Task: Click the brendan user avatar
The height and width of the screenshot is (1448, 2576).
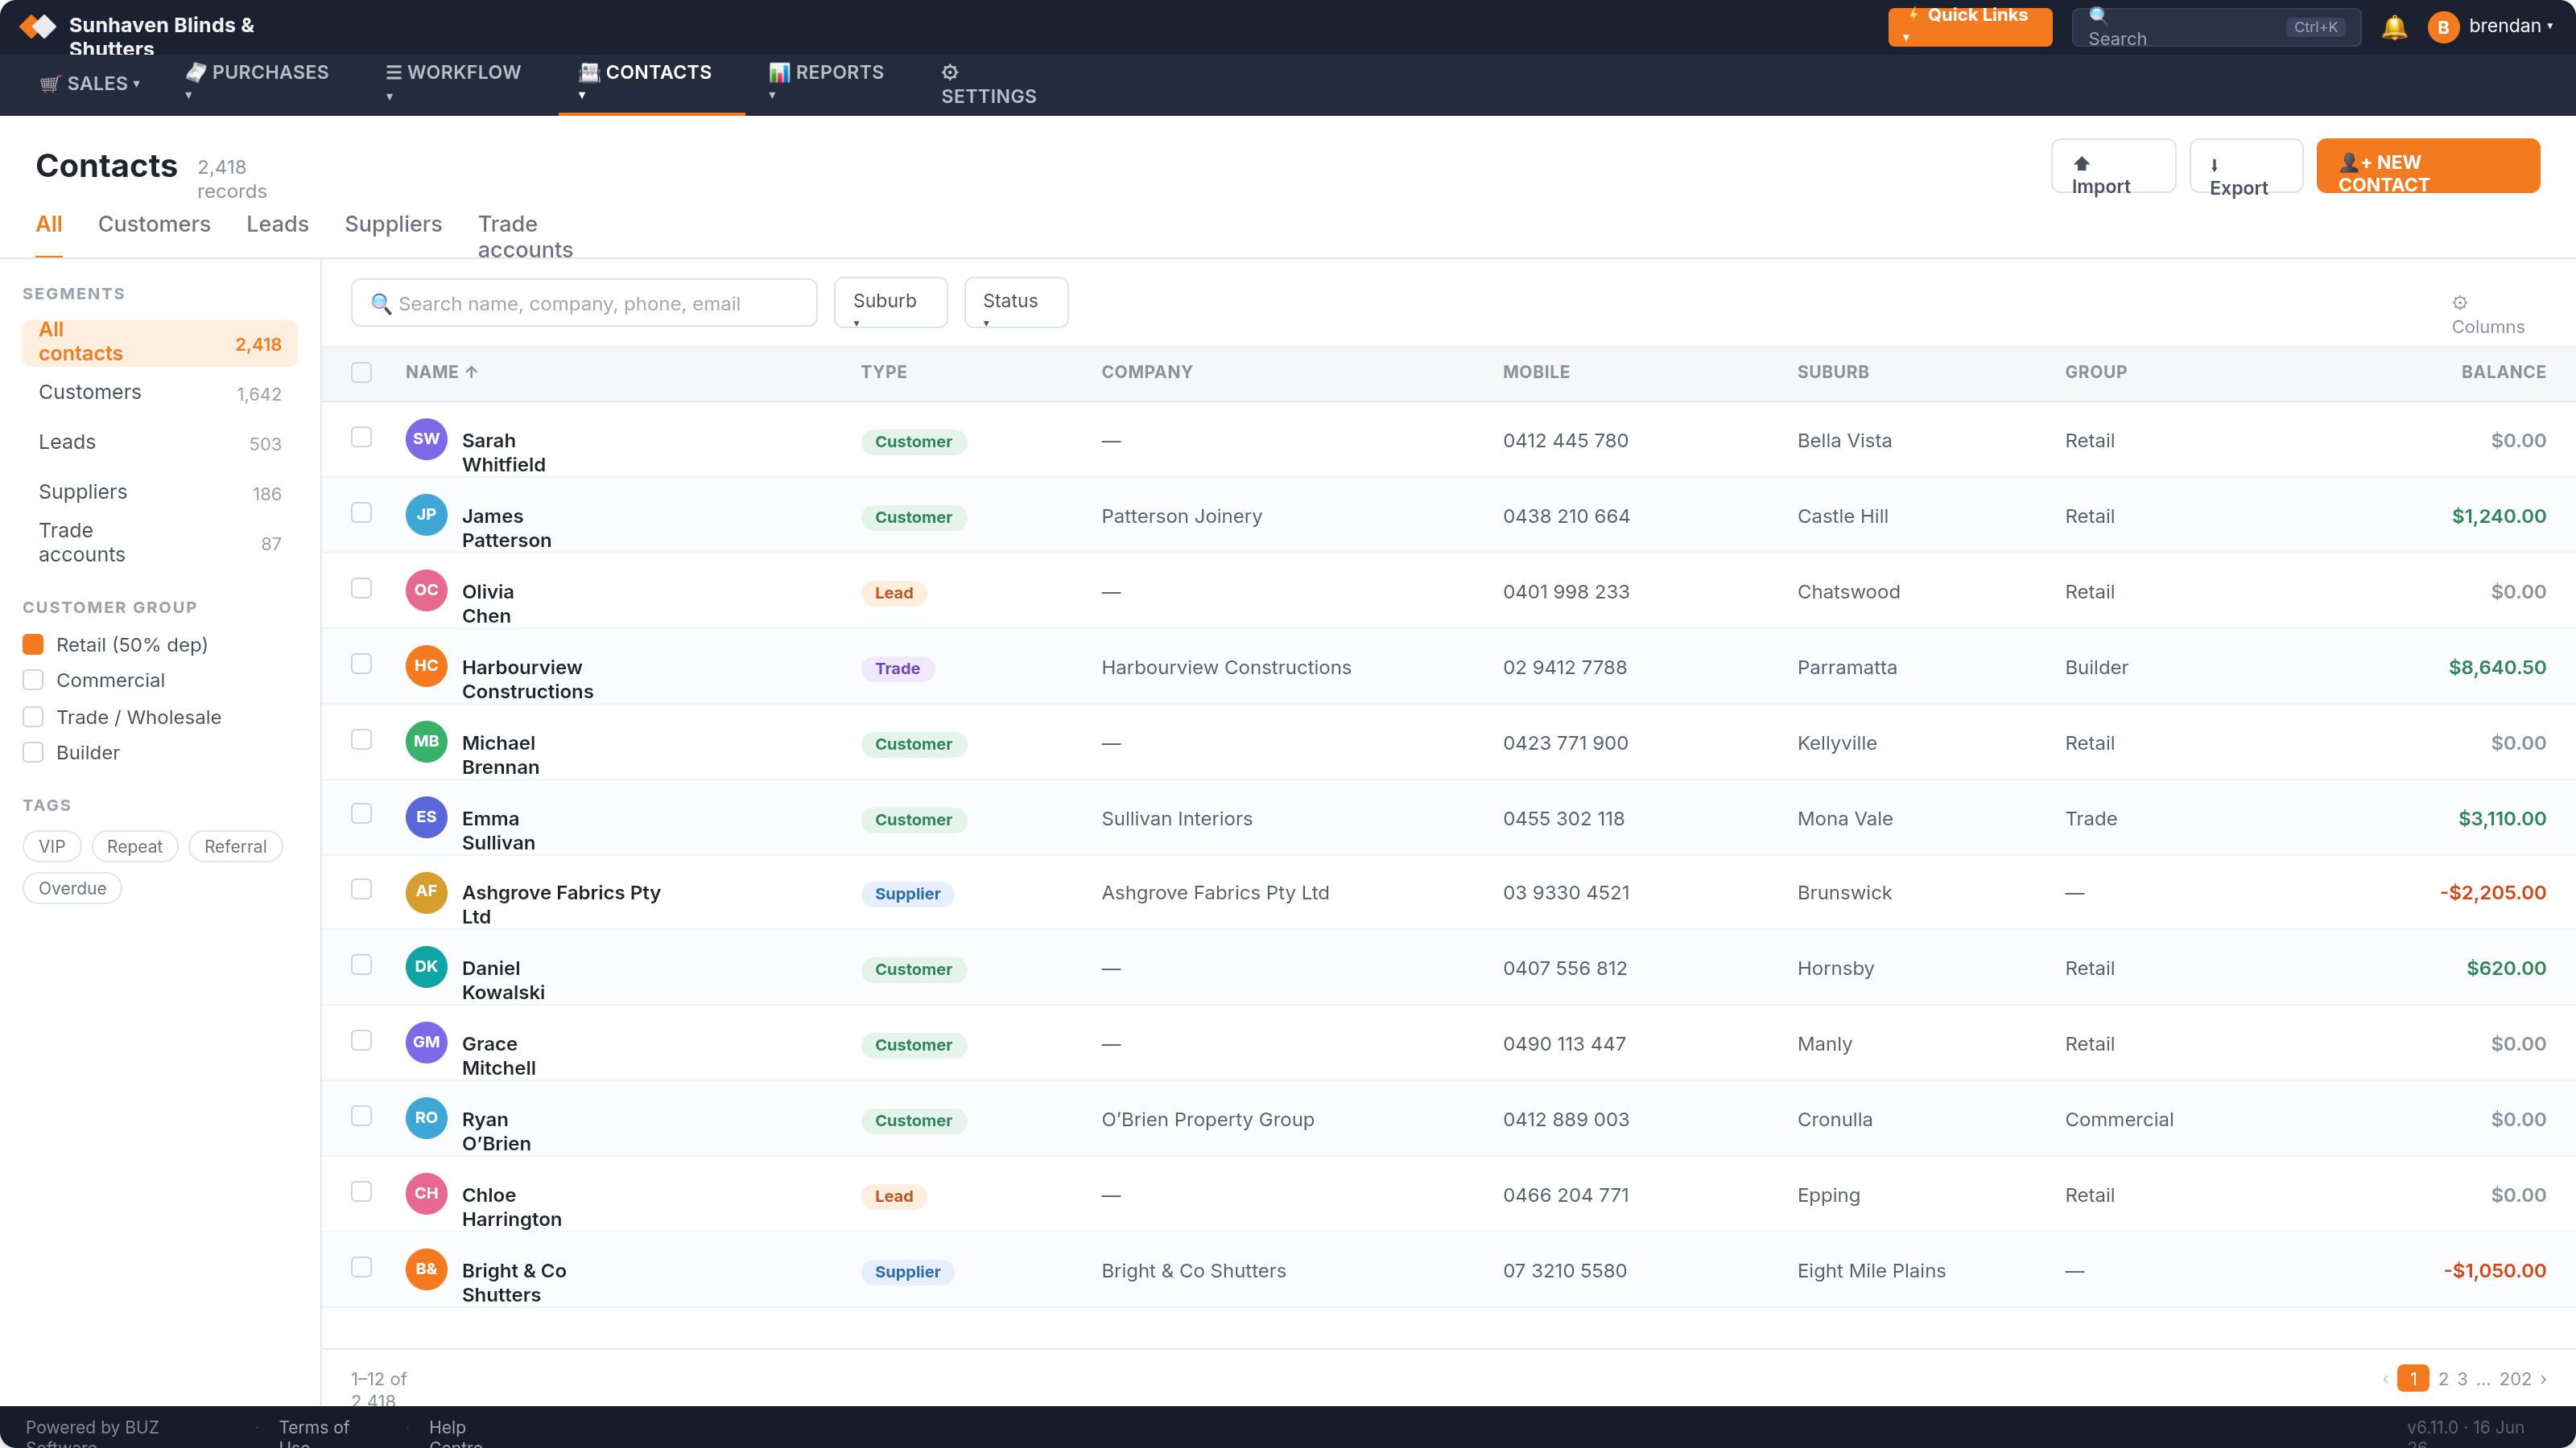Action: point(2443,27)
